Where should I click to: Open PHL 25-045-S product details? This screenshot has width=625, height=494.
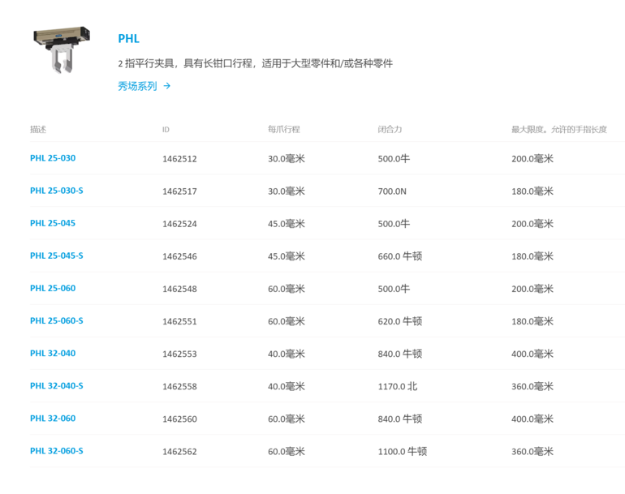pos(56,256)
